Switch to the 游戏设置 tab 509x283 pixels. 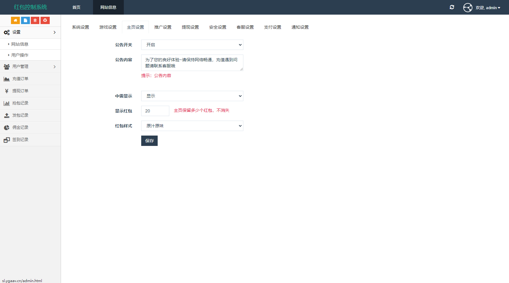[x=108, y=27]
